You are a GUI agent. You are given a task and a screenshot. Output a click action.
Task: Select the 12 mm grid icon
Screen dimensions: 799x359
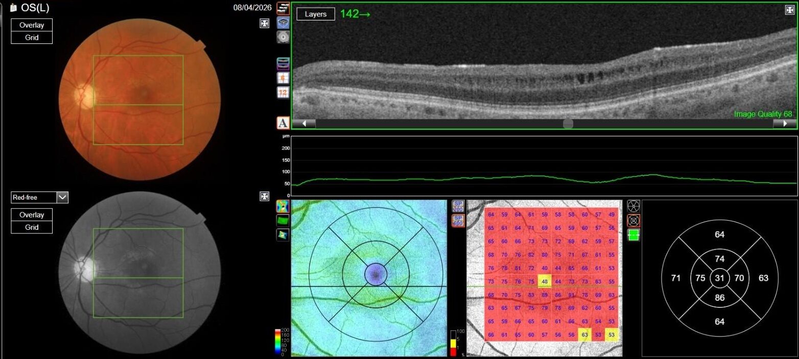283,92
